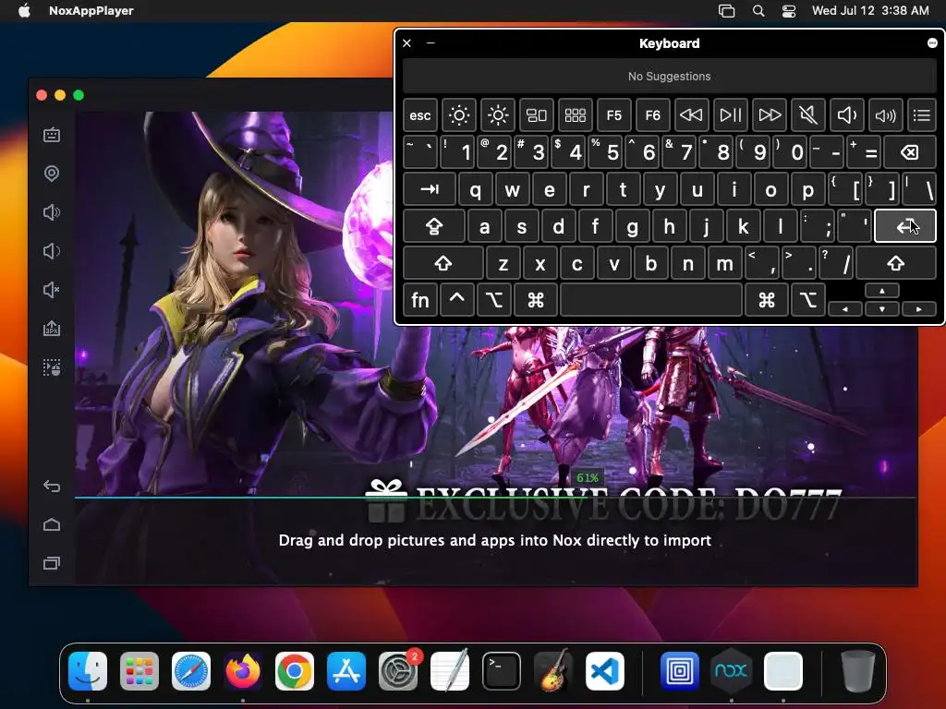Viewport: 946px width, 709px height.
Task: Click the F6 key
Action: coord(653,115)
